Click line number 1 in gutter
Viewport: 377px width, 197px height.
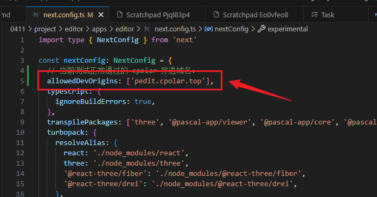22,40
